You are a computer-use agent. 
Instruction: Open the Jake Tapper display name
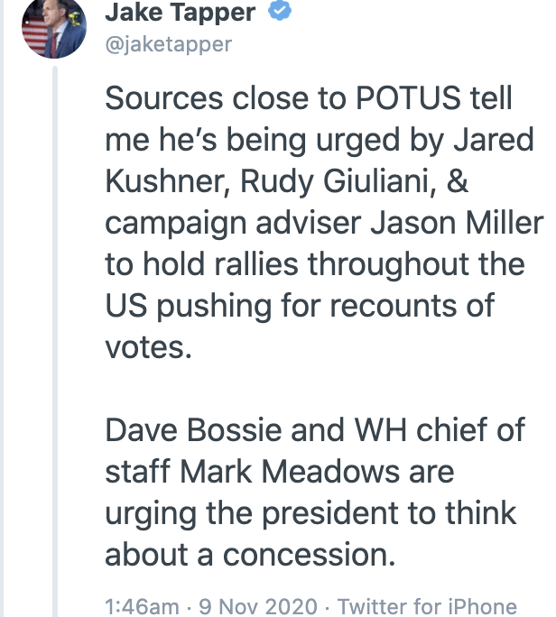click(x=181, y=12)
